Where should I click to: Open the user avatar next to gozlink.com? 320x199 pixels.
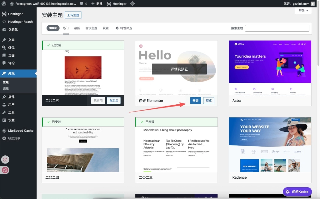tap(312, 4)
